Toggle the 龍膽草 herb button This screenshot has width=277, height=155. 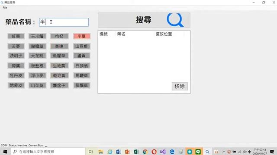click(x=37, y=46)
